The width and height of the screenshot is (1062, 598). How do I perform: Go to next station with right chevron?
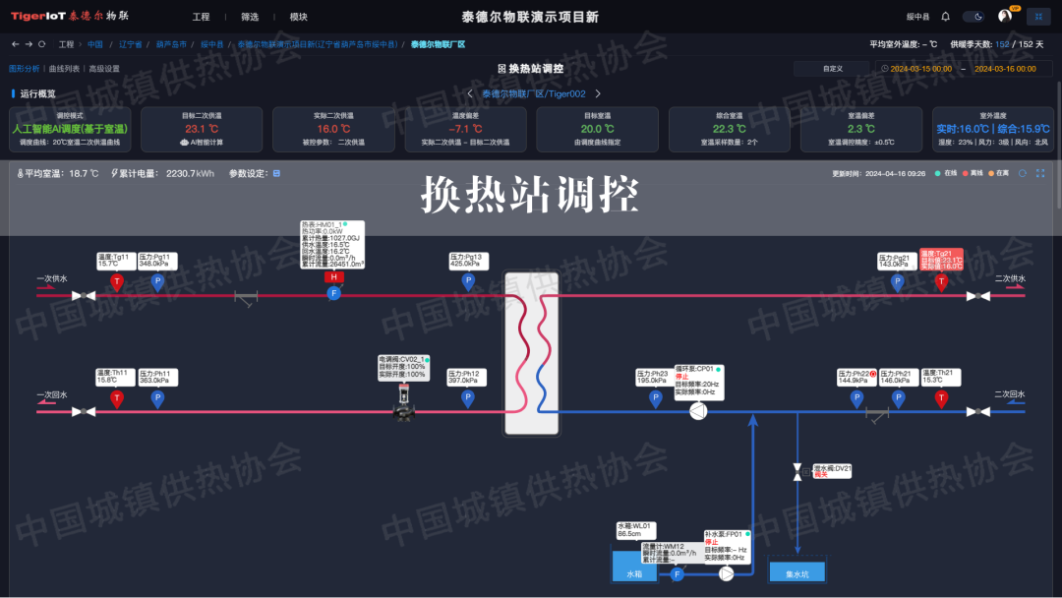(x=597, y=93)
